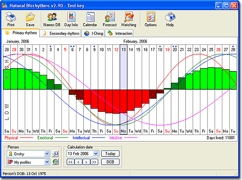Click the DOB button
This screenshot has width=242, height=180.
[110, 162]
